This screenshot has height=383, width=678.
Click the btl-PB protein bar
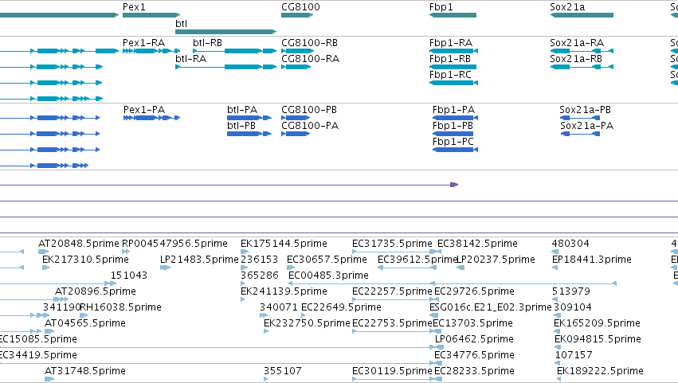tap(249, 134)
